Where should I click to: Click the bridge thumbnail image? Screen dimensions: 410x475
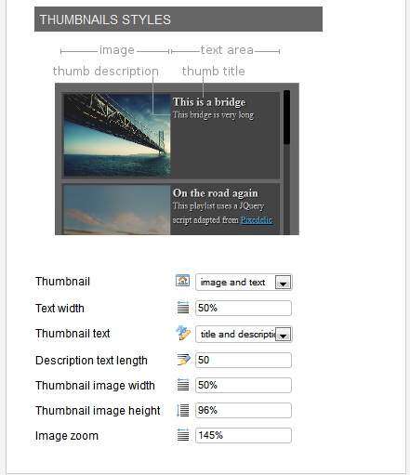pyautogui.click(x=117, y=135)
